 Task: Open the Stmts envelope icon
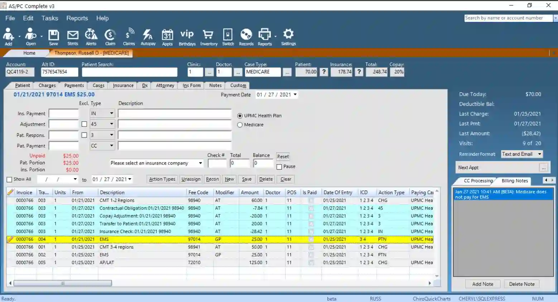(x=72, y=36)
